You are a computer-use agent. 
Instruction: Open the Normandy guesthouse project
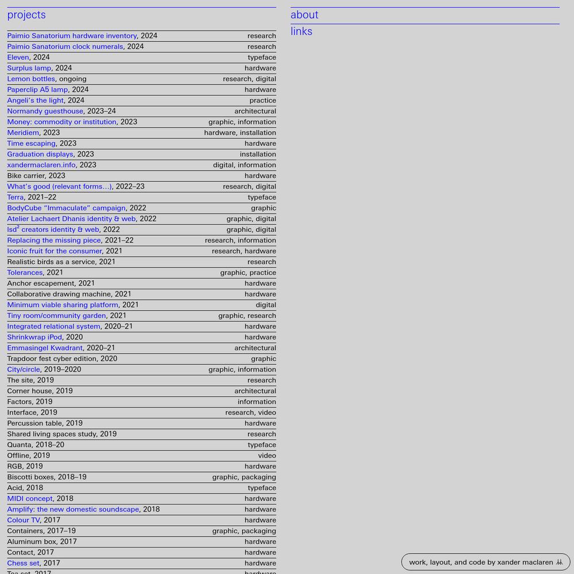point(45,111)
